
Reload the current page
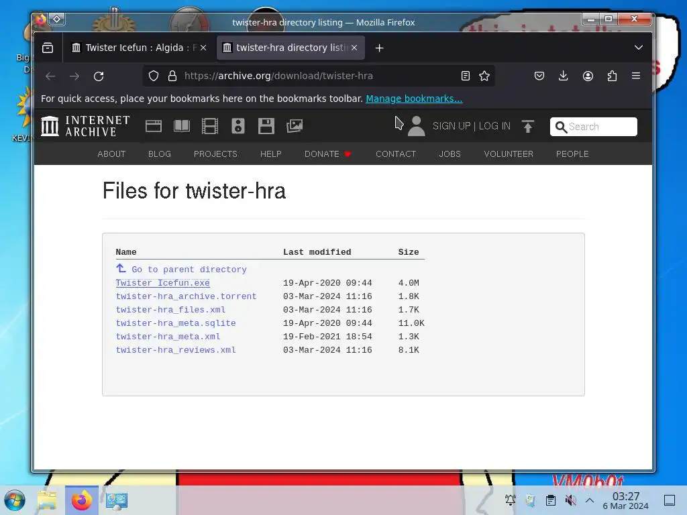pyautogui.click(x=99, y=76)
